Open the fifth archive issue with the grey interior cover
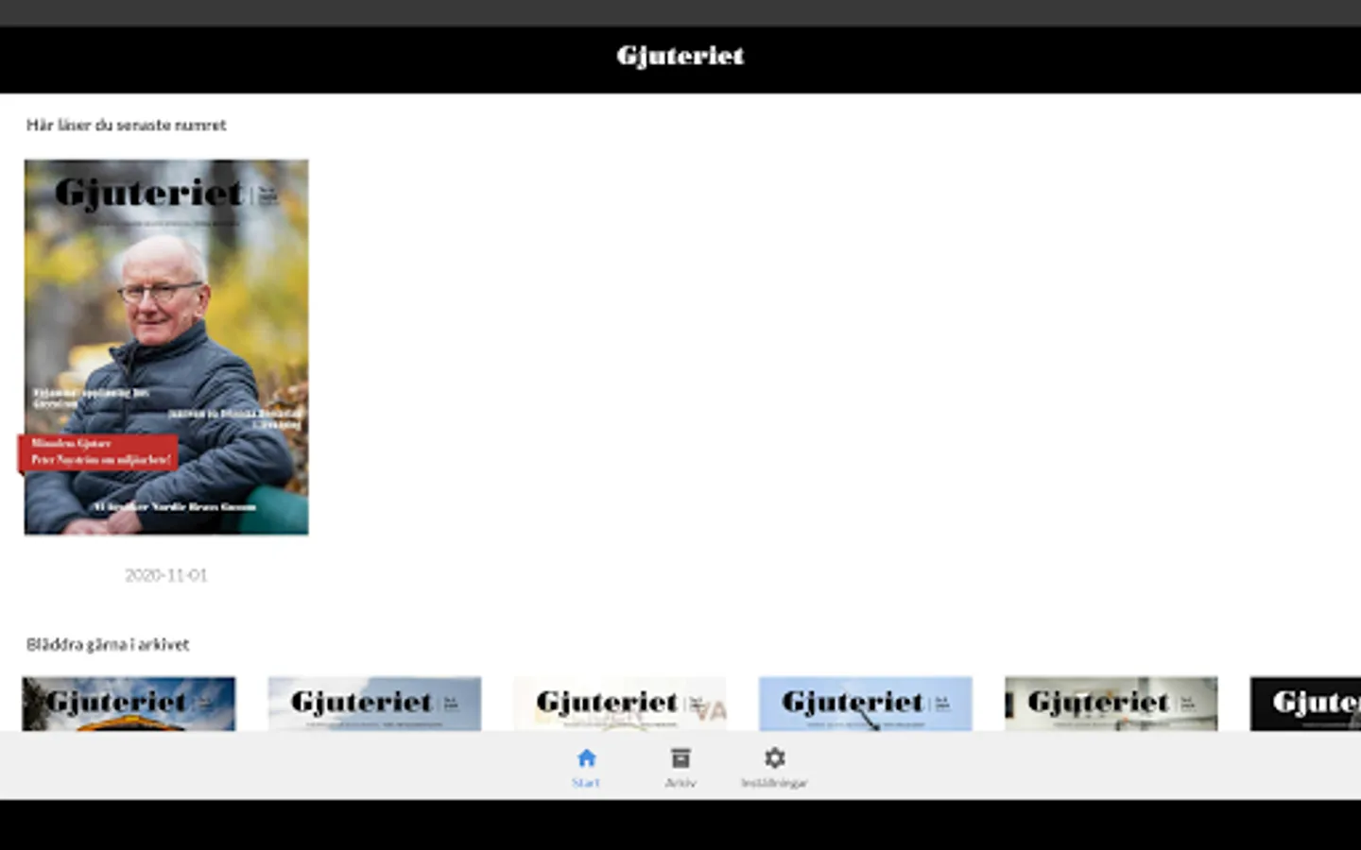This screenshot has width=1361, height=850. (x=1111, y=704)
